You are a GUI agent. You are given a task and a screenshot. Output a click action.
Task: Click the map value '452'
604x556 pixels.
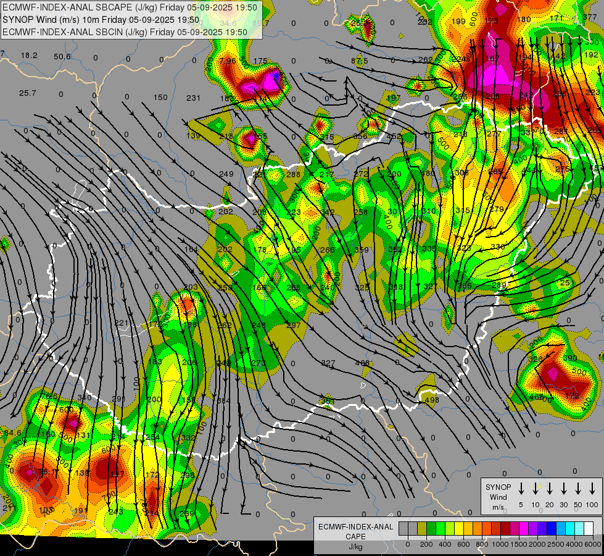pyautogui.click(x=394, y=136)
